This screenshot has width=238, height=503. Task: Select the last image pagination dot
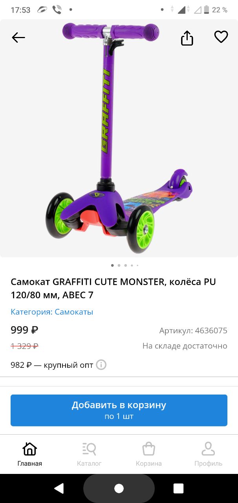(137, 265)
